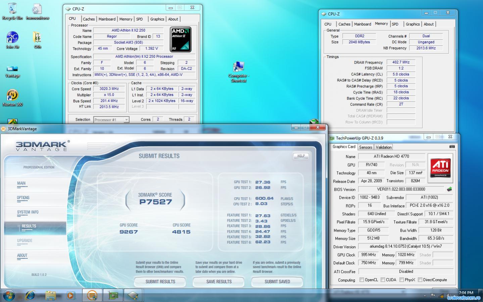The image size is (483, 302).
Task: Click the BIOS Version field in GPU-Z
Action: (x=401, y=189)
